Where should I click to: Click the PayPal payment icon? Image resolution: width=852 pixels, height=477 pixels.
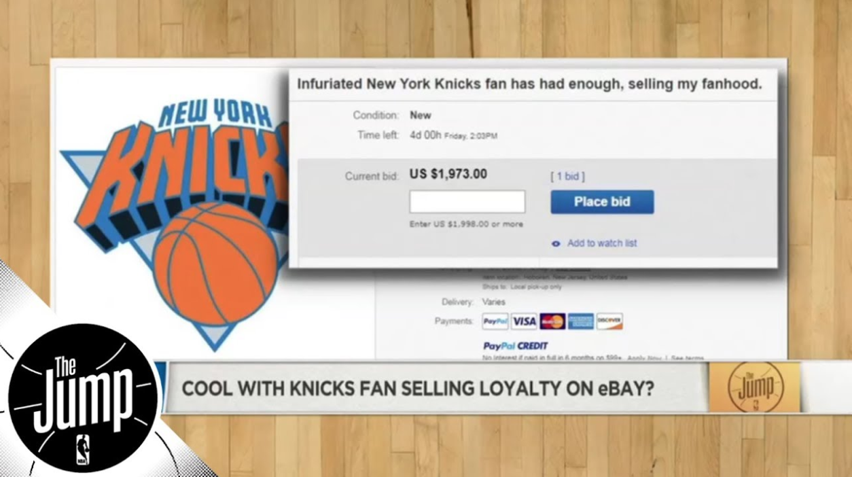click(495, 321)
